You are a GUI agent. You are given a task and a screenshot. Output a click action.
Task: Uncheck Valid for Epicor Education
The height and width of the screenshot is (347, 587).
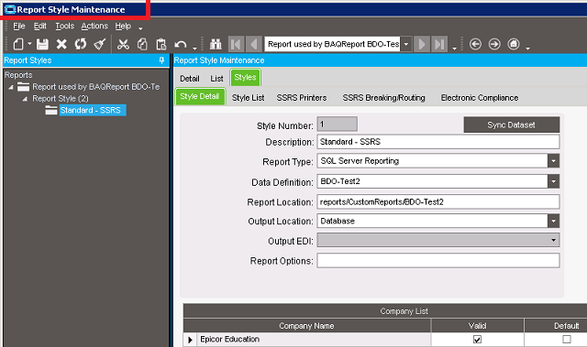click(x=477, y=339)
